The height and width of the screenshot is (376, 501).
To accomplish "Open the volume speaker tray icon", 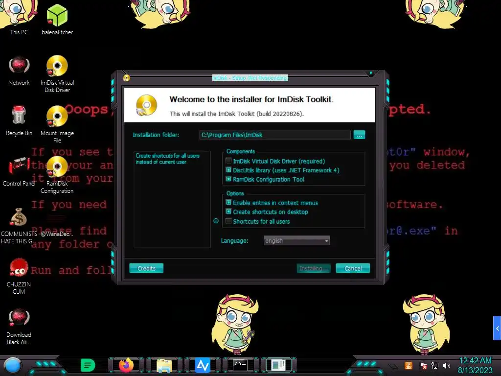I will click(x=447, y=365).
